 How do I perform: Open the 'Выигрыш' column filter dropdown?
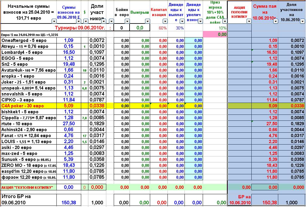[147, 21]
